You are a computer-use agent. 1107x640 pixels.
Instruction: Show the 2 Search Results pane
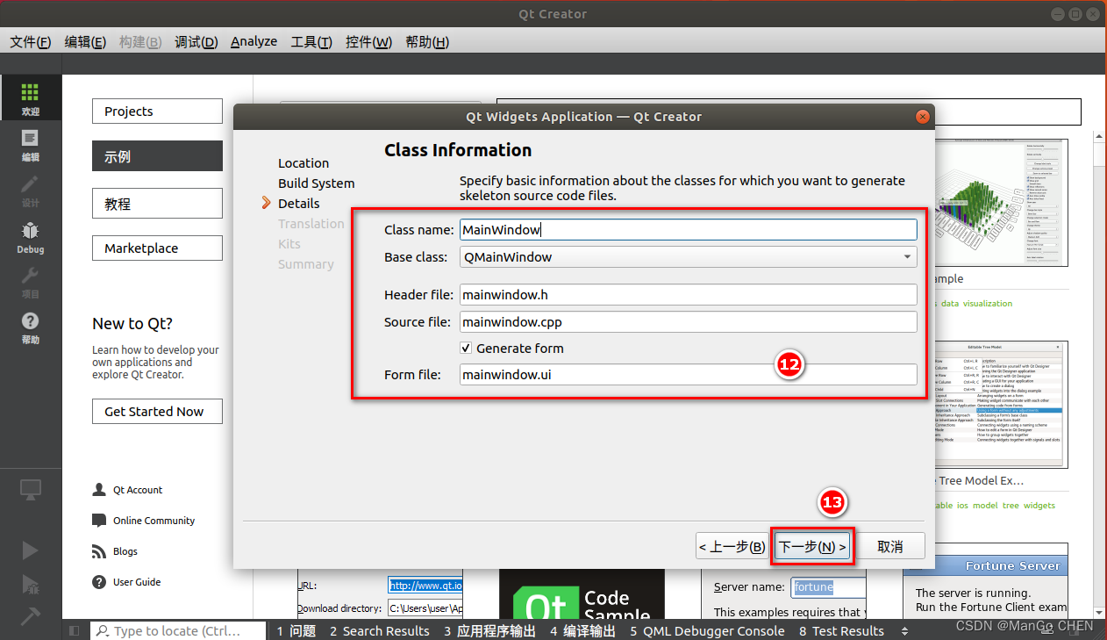[x=380, y=630]
